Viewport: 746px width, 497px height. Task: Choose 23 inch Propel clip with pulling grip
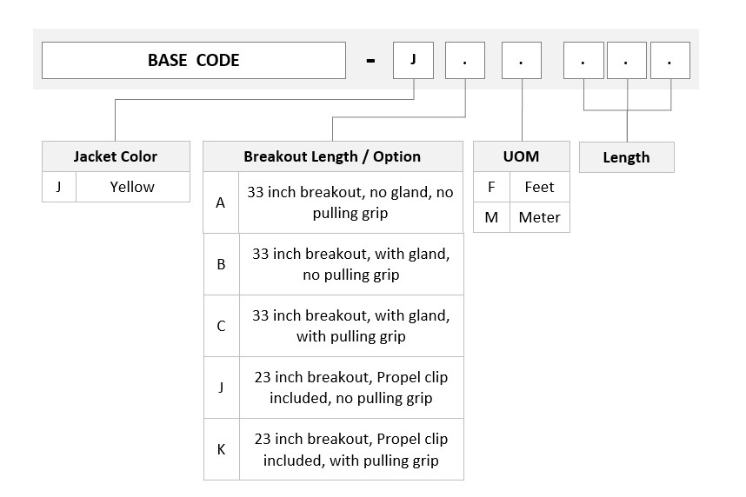click(x=351, y=449)
